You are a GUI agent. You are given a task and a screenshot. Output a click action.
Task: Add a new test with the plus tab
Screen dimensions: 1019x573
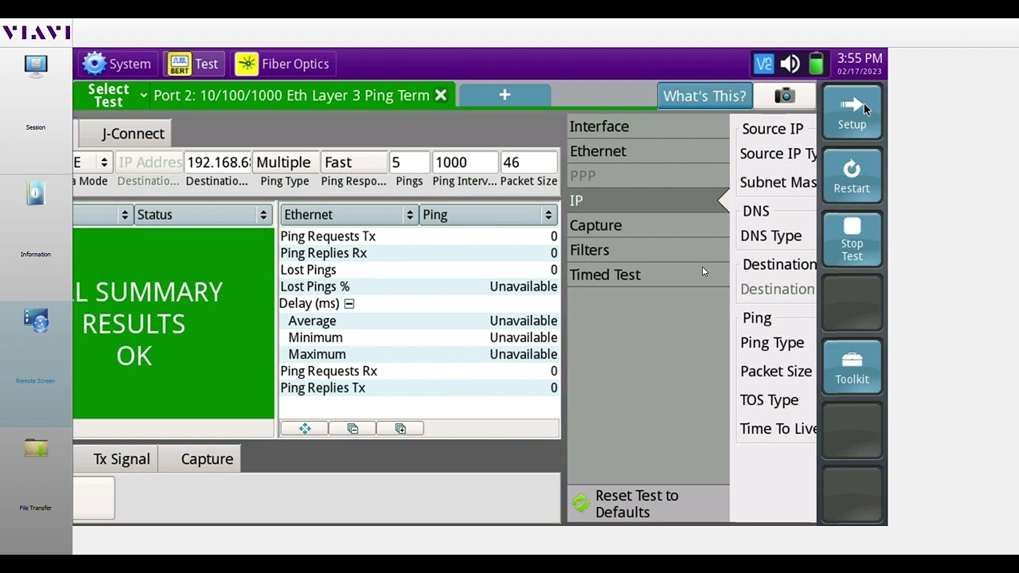[x=505, y=95]
